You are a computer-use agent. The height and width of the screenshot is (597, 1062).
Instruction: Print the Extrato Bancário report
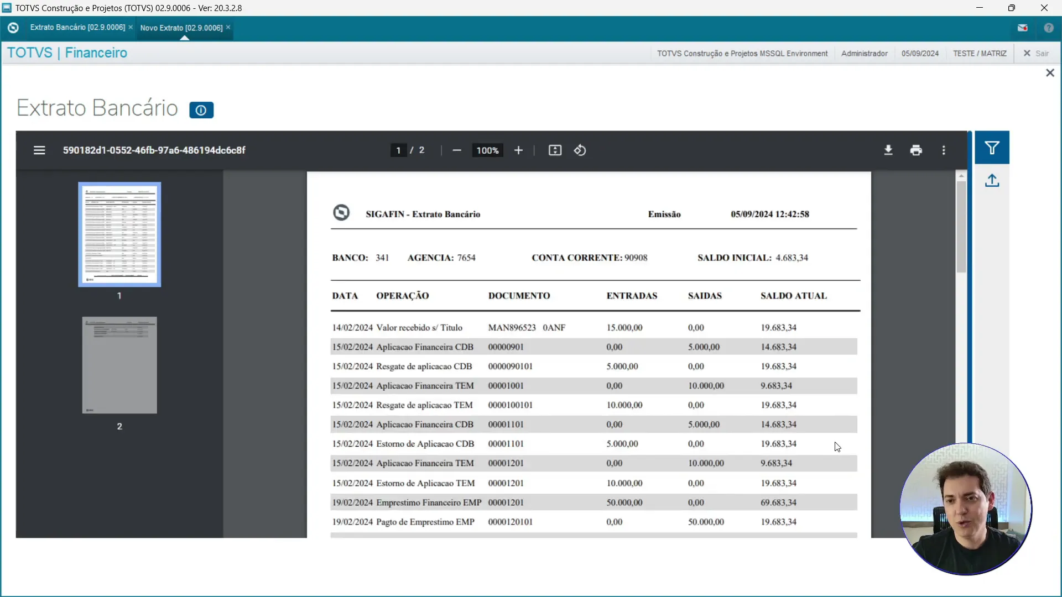point(916,150)
